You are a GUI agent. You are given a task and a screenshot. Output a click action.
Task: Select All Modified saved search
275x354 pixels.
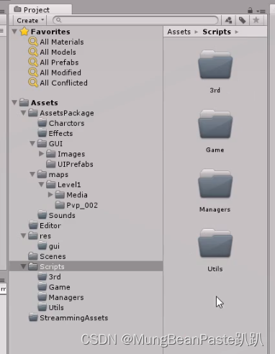[x=60, y=73]
